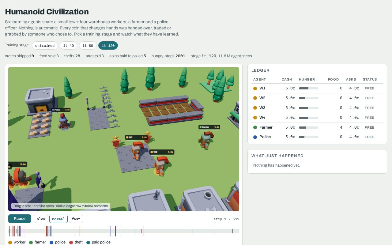Switch training stage to it 40
This screenshot has height=245, width=392.
[x=68, y=46]
